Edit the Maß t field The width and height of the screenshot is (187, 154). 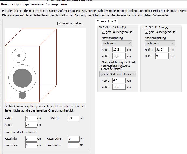pos(31,125)
